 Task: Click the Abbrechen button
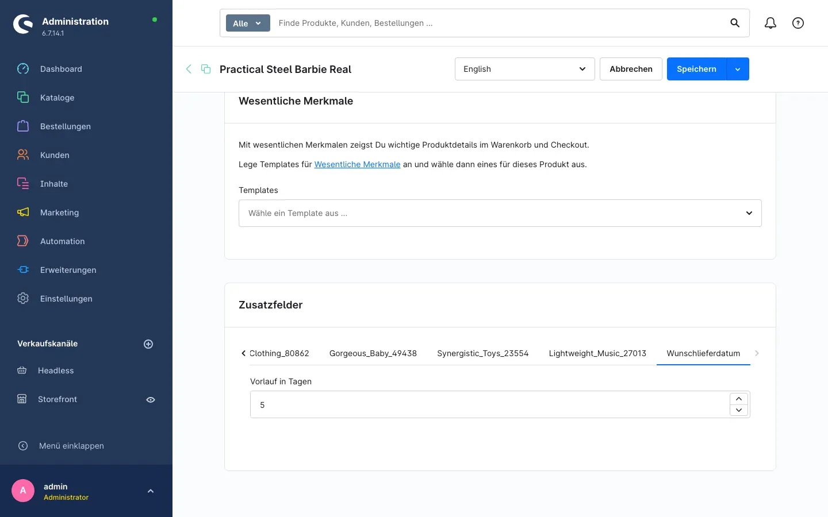pos(631,69)
